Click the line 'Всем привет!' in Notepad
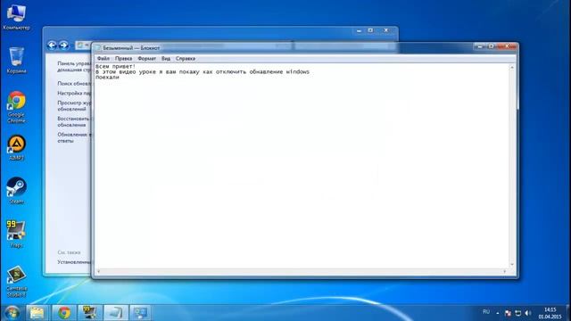This screenshot has width=571, height=321. point(115,66)
